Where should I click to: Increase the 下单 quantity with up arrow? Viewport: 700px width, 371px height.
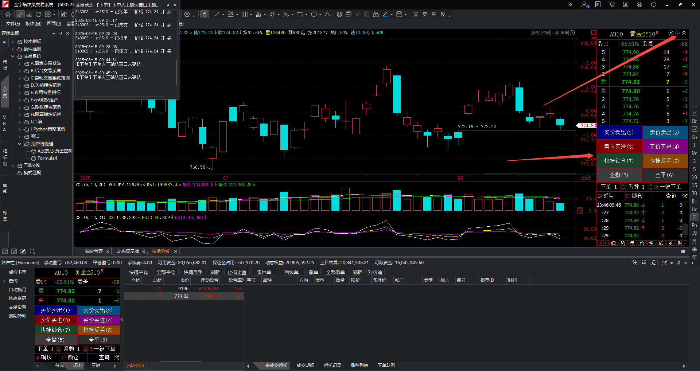tap(623, 185)
